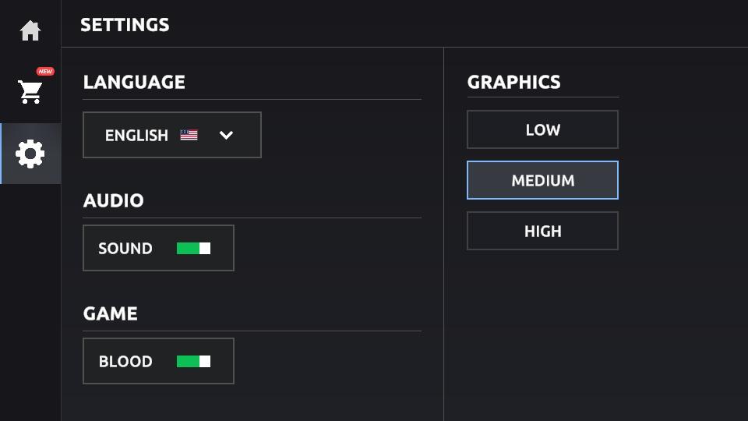Switch graphics quality to HIGH
The height and width of the screenshot is (421, 748).
(542, 232)
